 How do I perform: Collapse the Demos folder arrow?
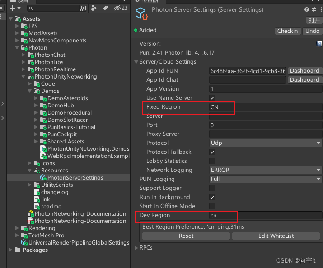click(30, 91)
